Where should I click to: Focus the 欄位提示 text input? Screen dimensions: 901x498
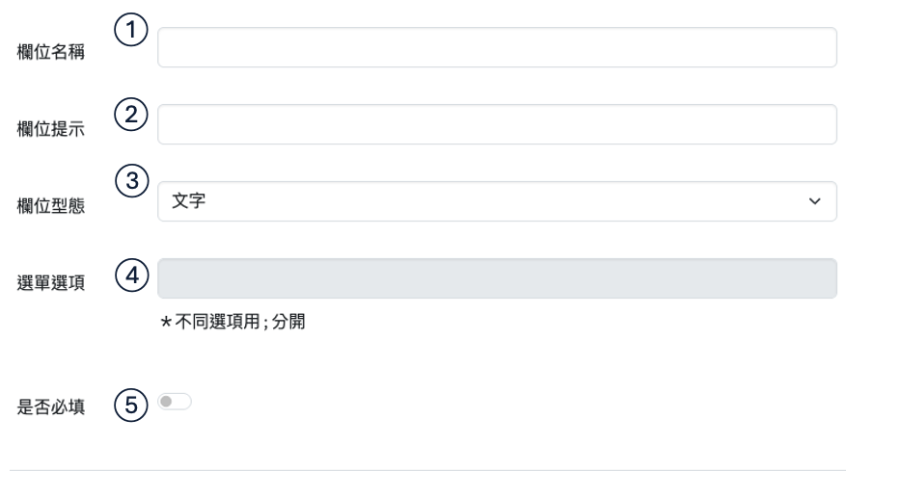[496, 124]
